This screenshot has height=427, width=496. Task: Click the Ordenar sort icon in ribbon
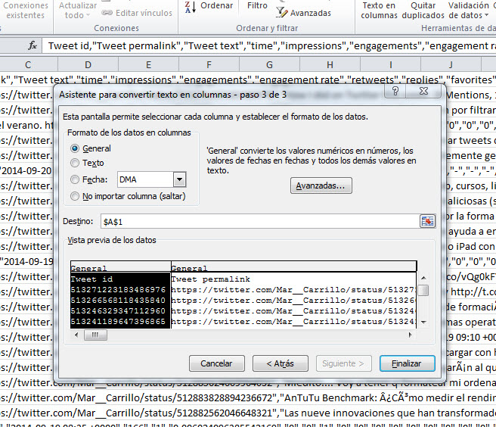188,7
